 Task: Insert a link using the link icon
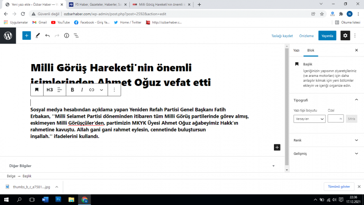tap(92, 90)
